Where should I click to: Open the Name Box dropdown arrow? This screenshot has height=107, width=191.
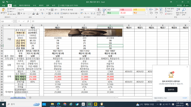[12, 21]
